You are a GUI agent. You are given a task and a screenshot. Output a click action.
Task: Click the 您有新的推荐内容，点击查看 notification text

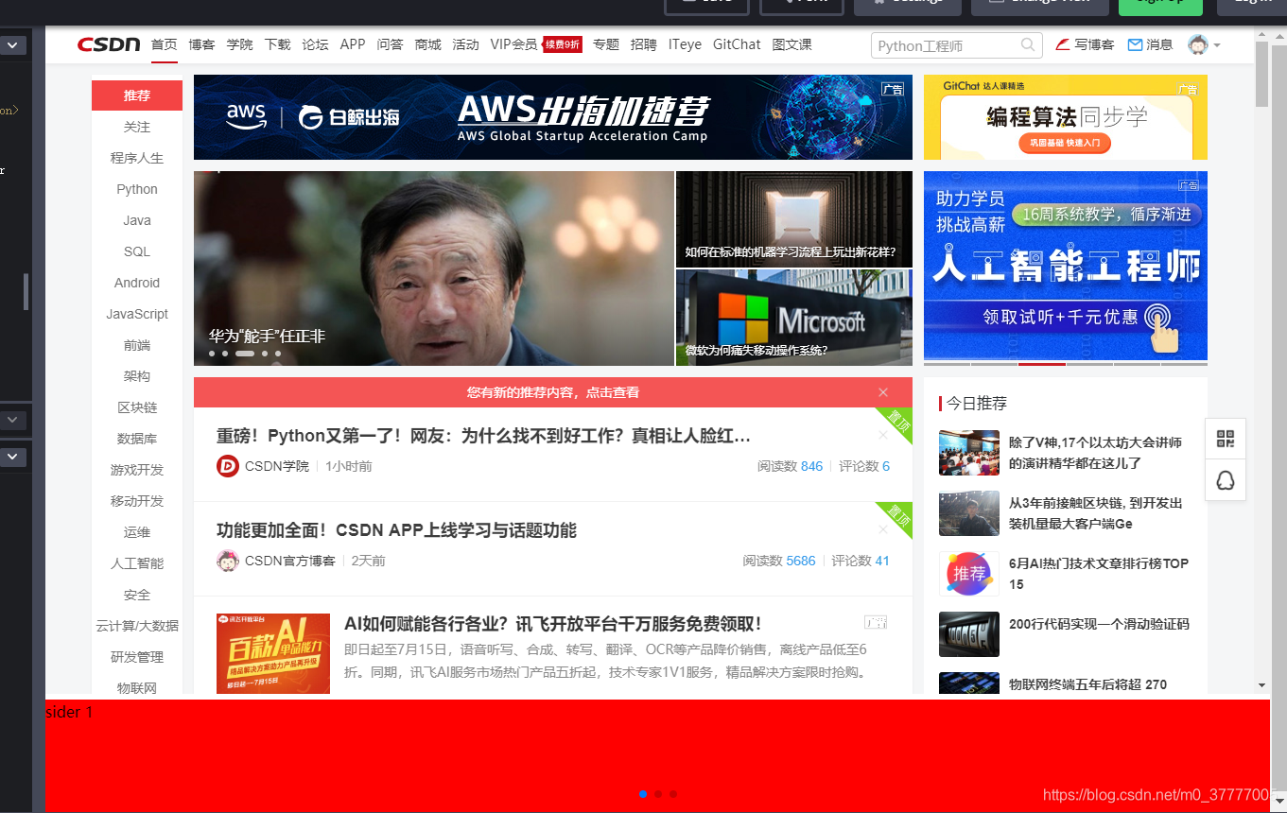[x=553, y=392]
